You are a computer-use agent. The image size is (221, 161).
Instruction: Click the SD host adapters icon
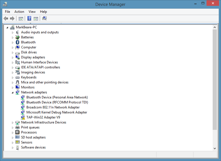[x=18, y=137]
